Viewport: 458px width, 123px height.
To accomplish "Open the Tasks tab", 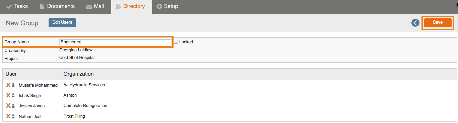I will [x=17, y=6].
